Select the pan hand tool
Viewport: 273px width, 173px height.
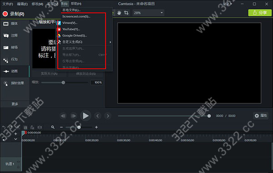tap(119, 13)
